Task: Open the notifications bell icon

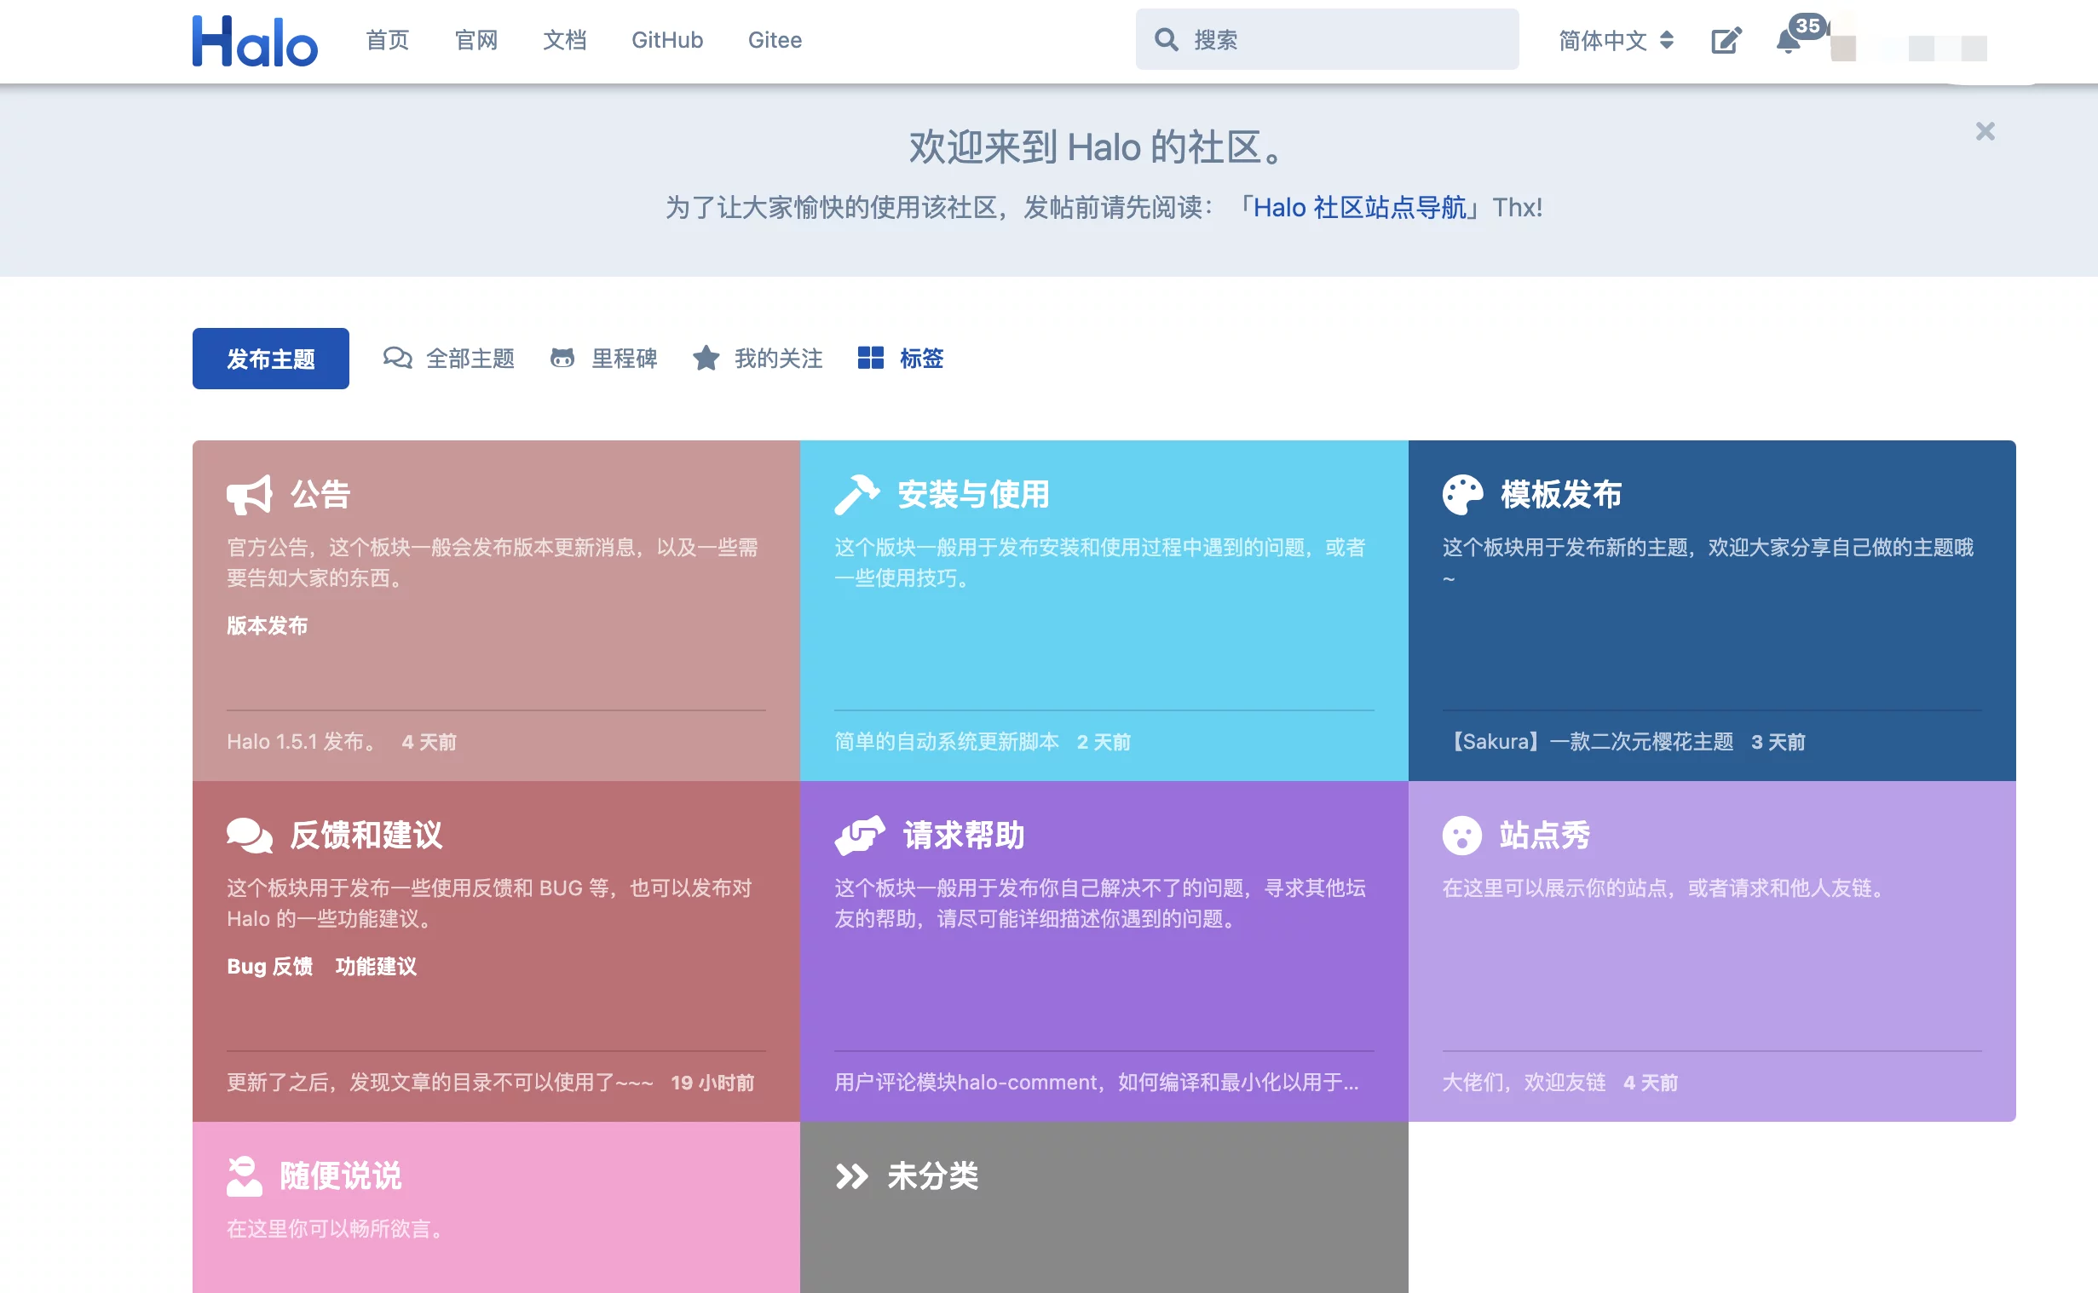Action: pos(1787,41)
